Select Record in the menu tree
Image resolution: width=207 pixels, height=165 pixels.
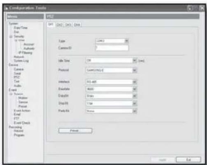pyautogui.click(x=19, y=131)
